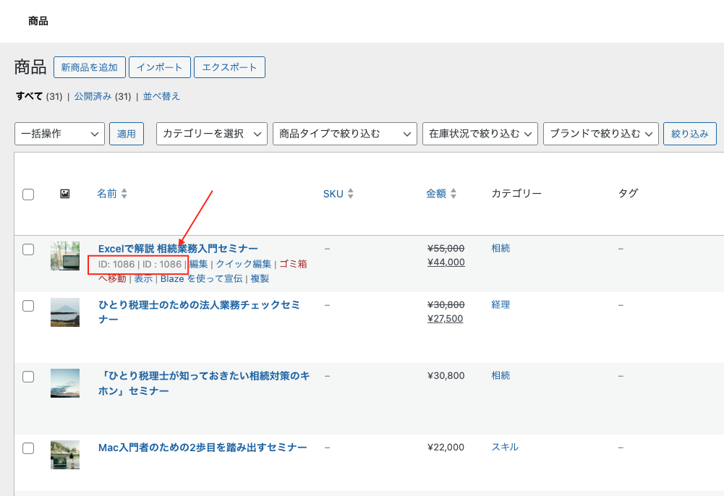Click the image column header icon
The width and height of the screenshot is (724, 496).
pyautogui.click(x=64, y=194)
